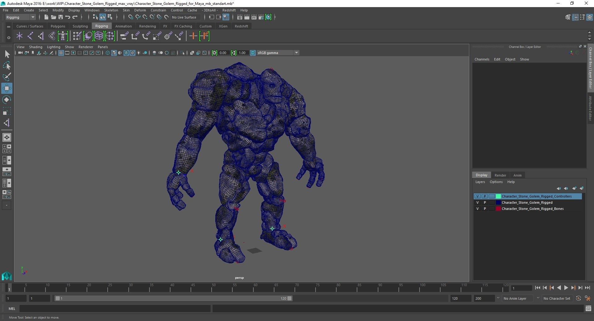Toggle visibility V of Character_Stone_Golem_Rigged layer
594x321 pixels.
pos(477,202)
